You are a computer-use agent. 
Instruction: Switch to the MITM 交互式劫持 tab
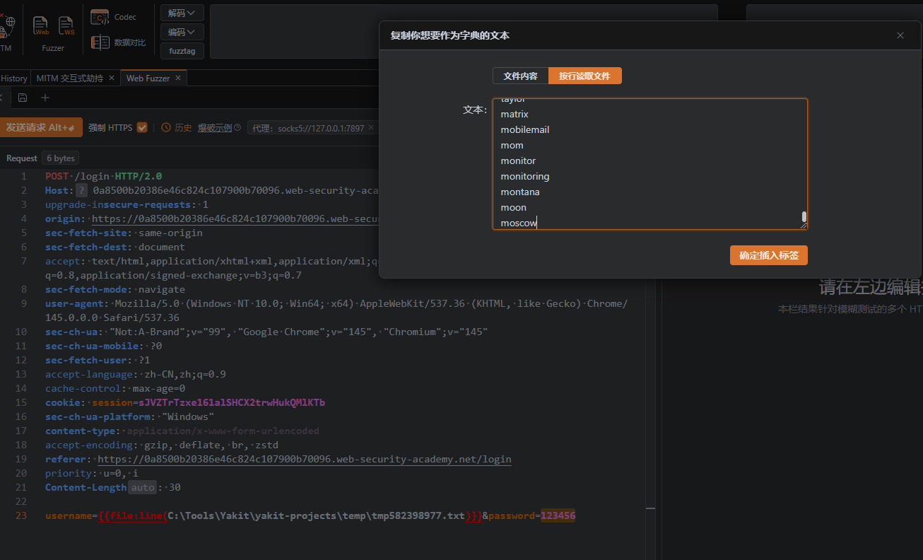[70, 78]
